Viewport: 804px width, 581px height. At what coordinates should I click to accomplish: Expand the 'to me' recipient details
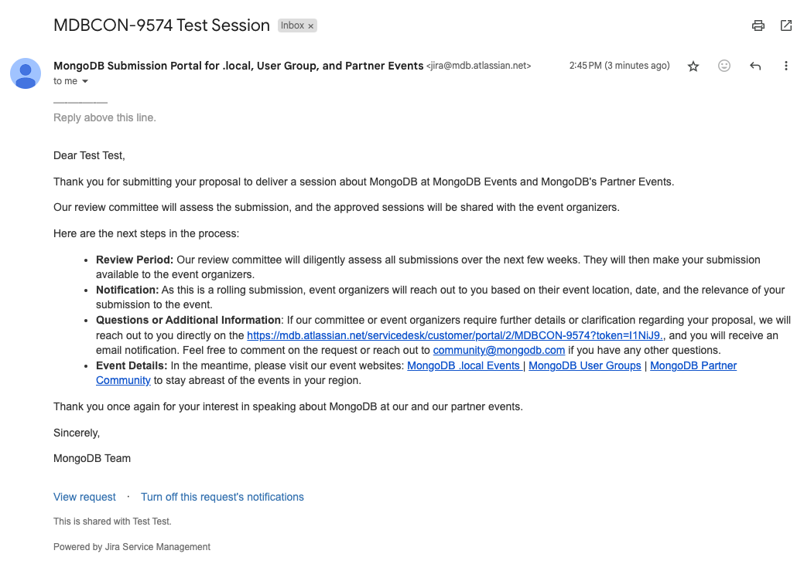coord(85,82)
